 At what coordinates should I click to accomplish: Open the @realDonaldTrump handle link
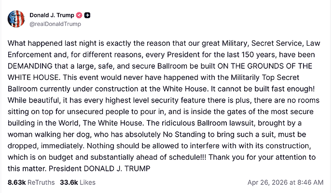click(55, 24)
